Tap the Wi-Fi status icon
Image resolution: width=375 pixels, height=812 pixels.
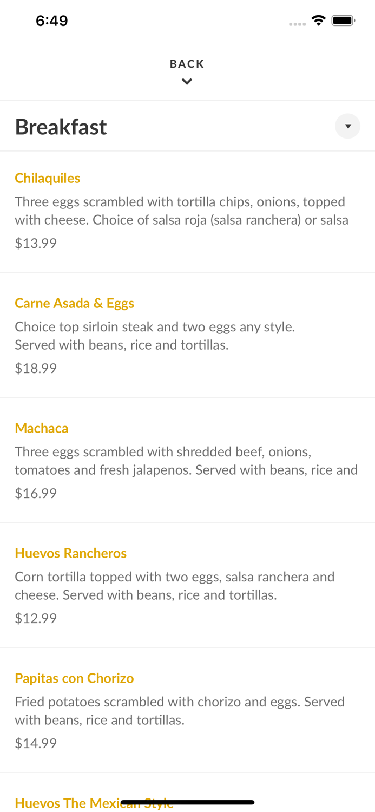[319, 19]
